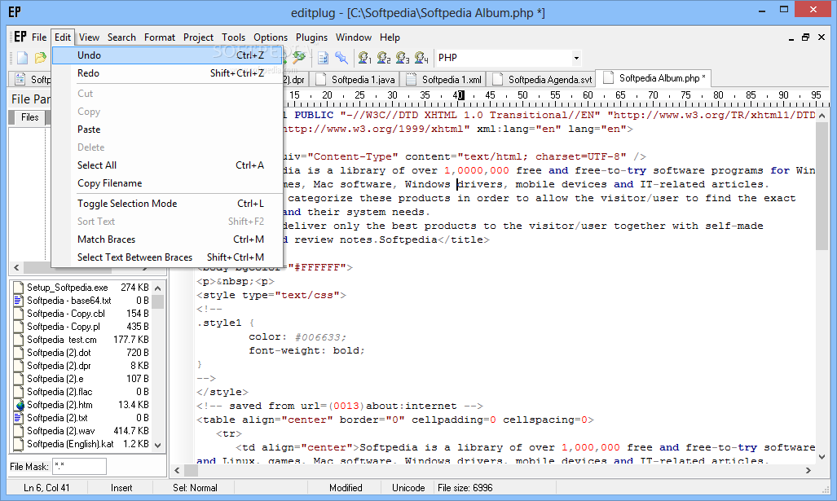Click Select All in the Edit menu
This screenshot has width=837, height=501.
coord(167,165)
